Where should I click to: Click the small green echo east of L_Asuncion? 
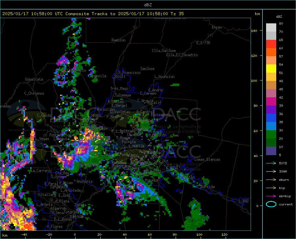coord(175,85)
